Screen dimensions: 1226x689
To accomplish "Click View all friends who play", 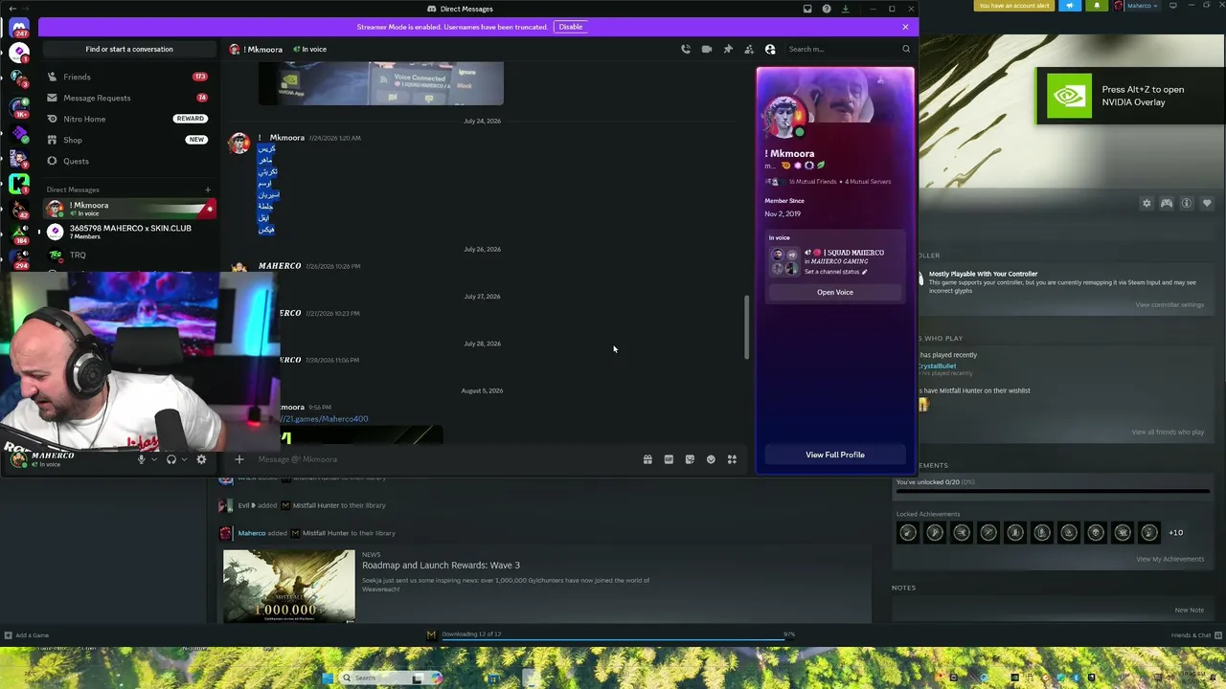I will click(x=1168, y=433).
